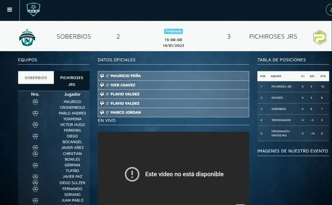Click the Soberbios team crest
The height and width of the screenshot is (205, 332).
(x=27, y=37)
